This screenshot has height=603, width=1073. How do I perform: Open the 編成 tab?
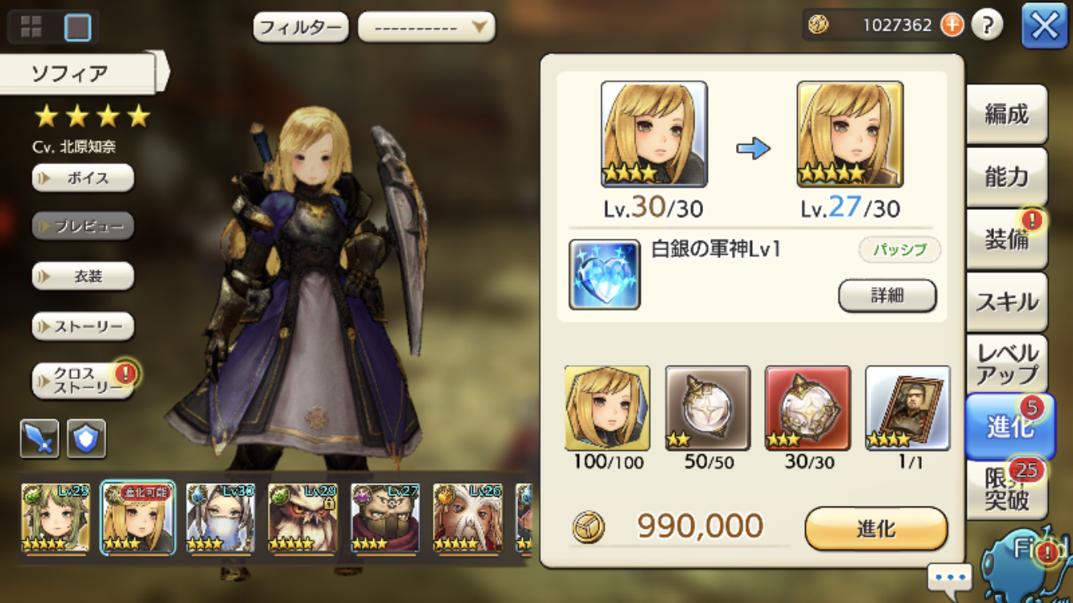(x=1006, y=115)
